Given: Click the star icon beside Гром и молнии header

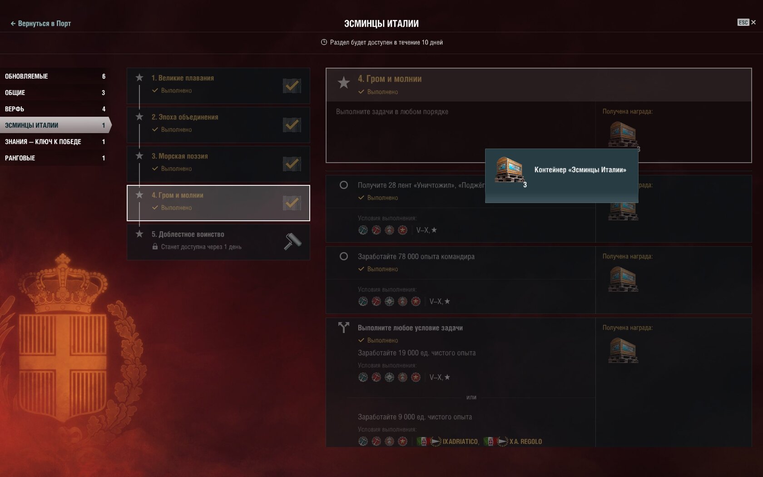Looking at the screenshot, I should pos(344,83).
